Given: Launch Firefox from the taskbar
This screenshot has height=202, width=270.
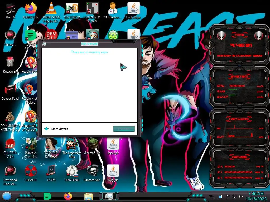Looking at the screenshot, I should pos(68,196).
